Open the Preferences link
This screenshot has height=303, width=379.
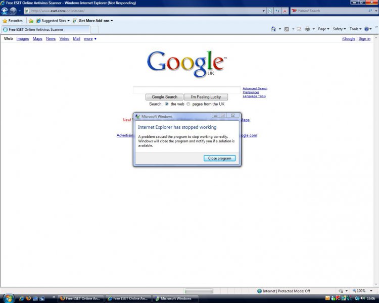tap(251, 92)
